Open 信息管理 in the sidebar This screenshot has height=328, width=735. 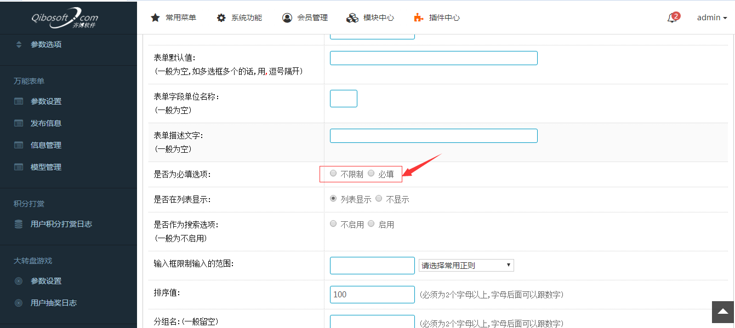point(45,145)
